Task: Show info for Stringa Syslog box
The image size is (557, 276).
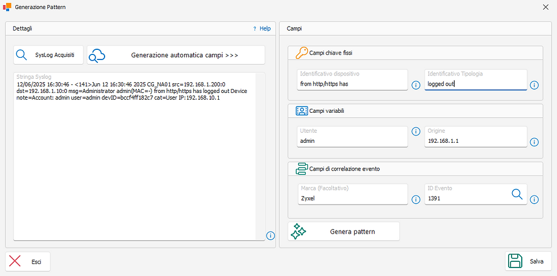Action: [271, 235]
